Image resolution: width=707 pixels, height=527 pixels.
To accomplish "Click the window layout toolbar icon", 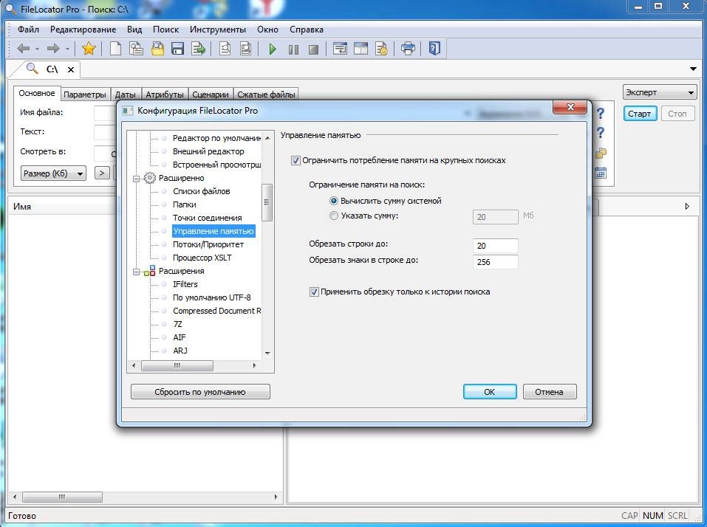I will (x=361, y=48).
